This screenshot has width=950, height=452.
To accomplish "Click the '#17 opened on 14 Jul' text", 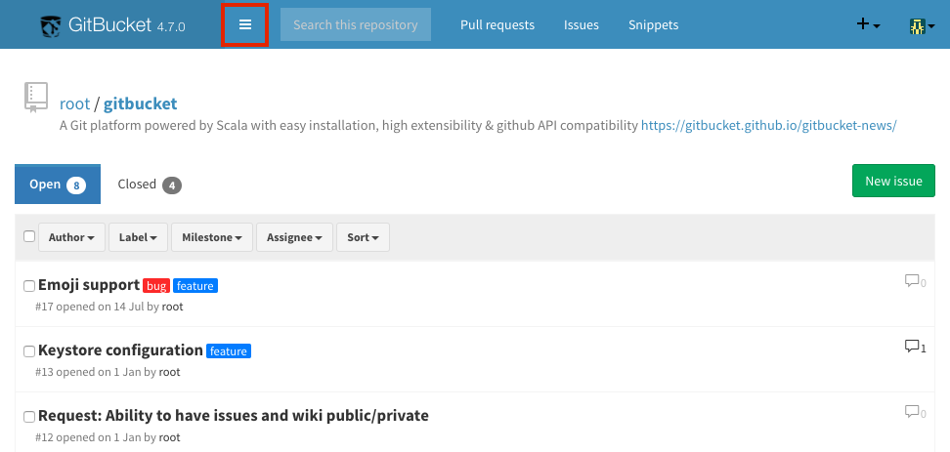I will pyautogui.click(x=89, y=307).
